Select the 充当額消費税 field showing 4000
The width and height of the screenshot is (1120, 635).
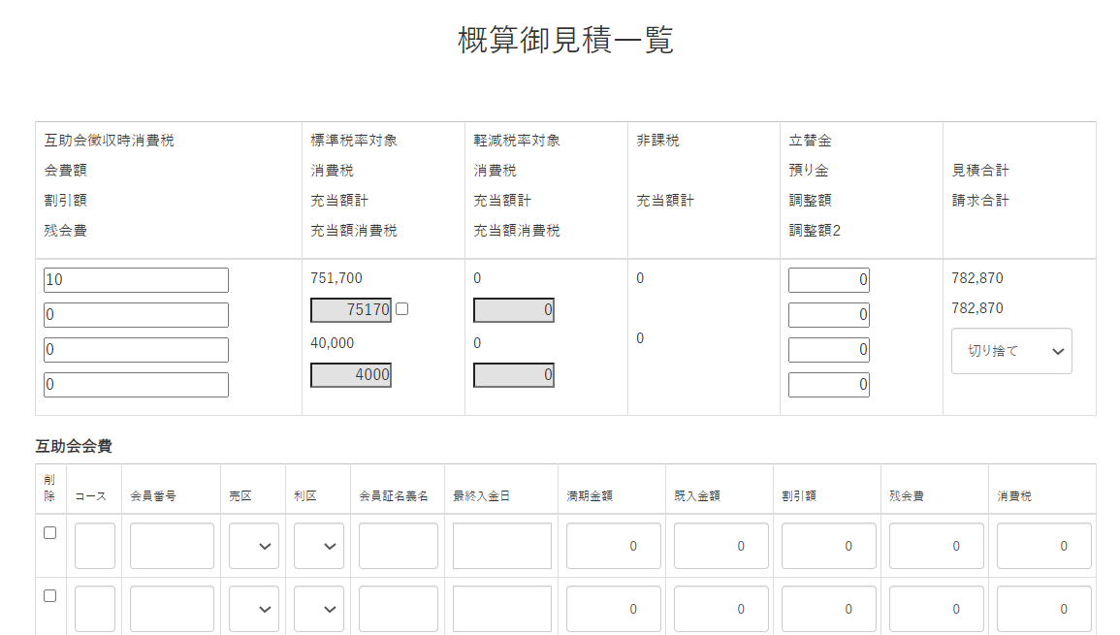tap(351, 375)
